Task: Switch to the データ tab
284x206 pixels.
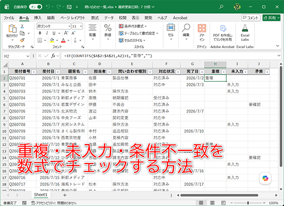Action: pos(109,18)
